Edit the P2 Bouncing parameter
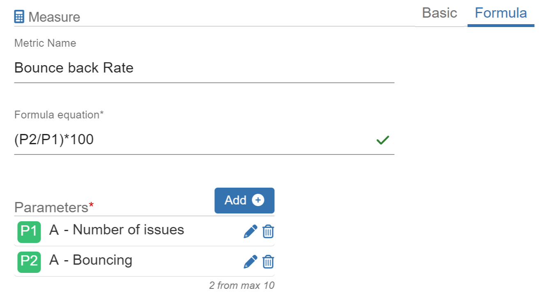The height and width of the screenshot is (295, 547). coord(251,261)
